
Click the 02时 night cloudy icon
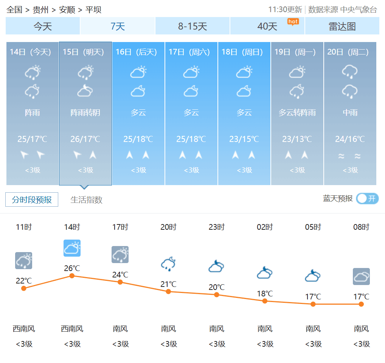(x=265, y=273)
